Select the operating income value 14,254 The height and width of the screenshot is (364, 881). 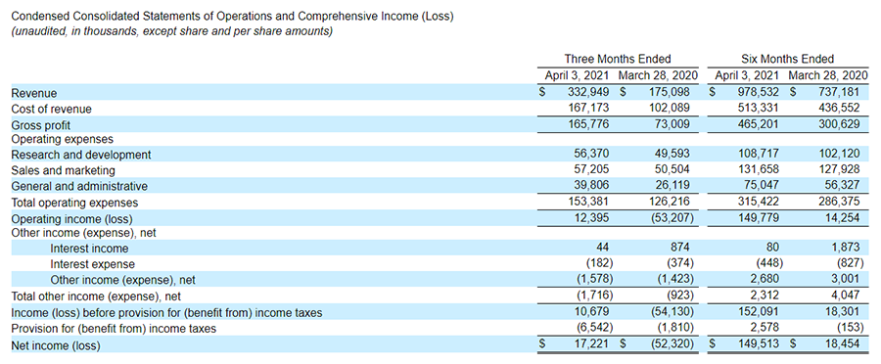pos(842,217)
